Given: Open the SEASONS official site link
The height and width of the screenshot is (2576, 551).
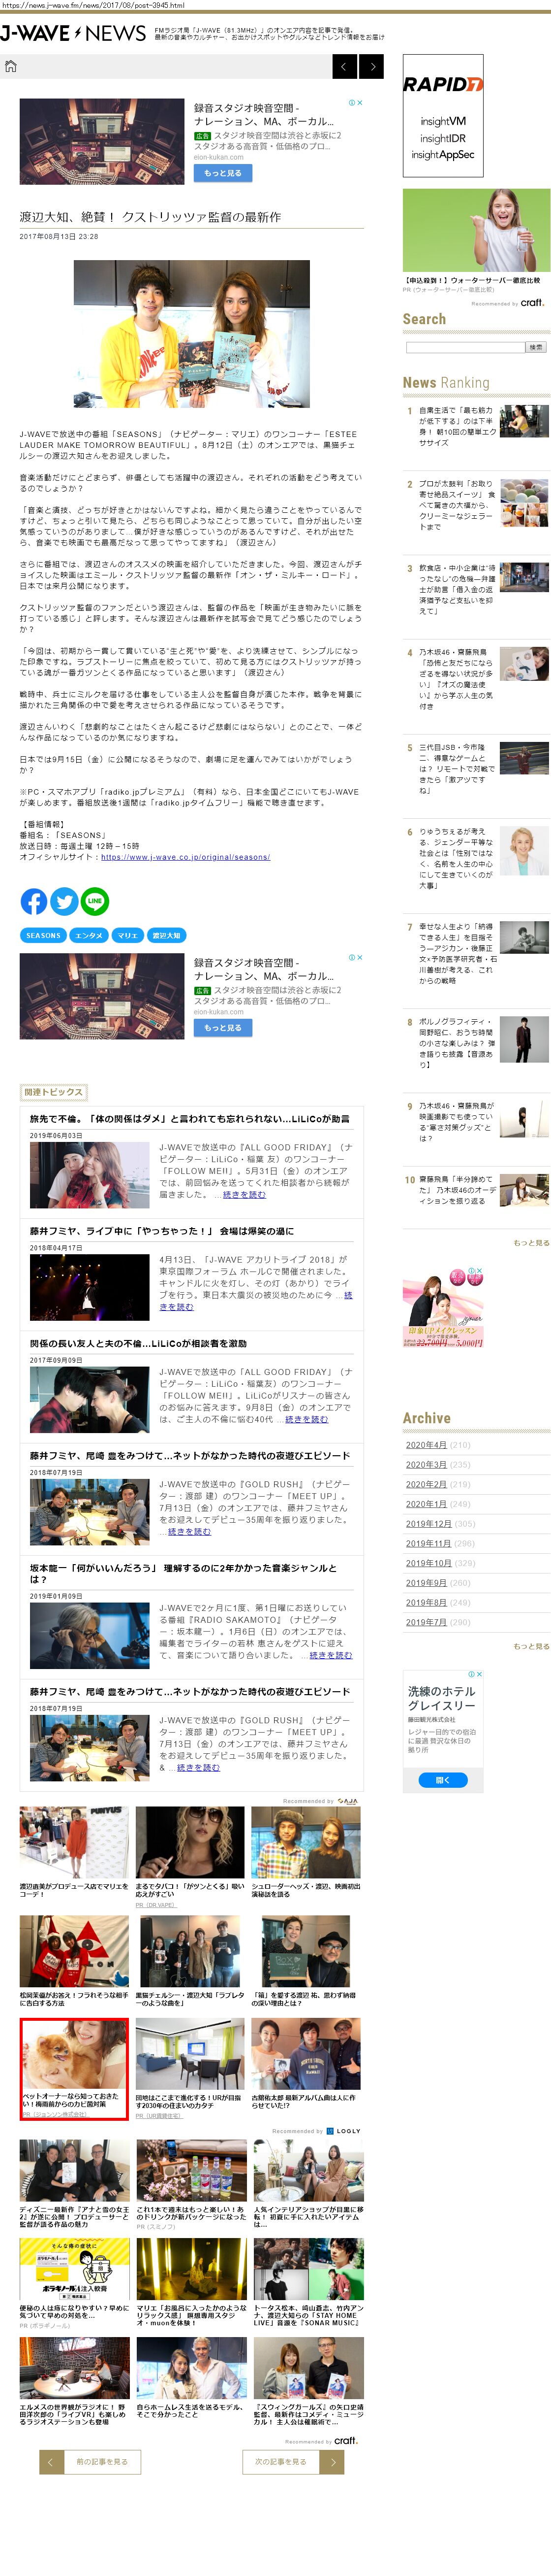Looking at the screenshot, I should click(x=184, y=857).
